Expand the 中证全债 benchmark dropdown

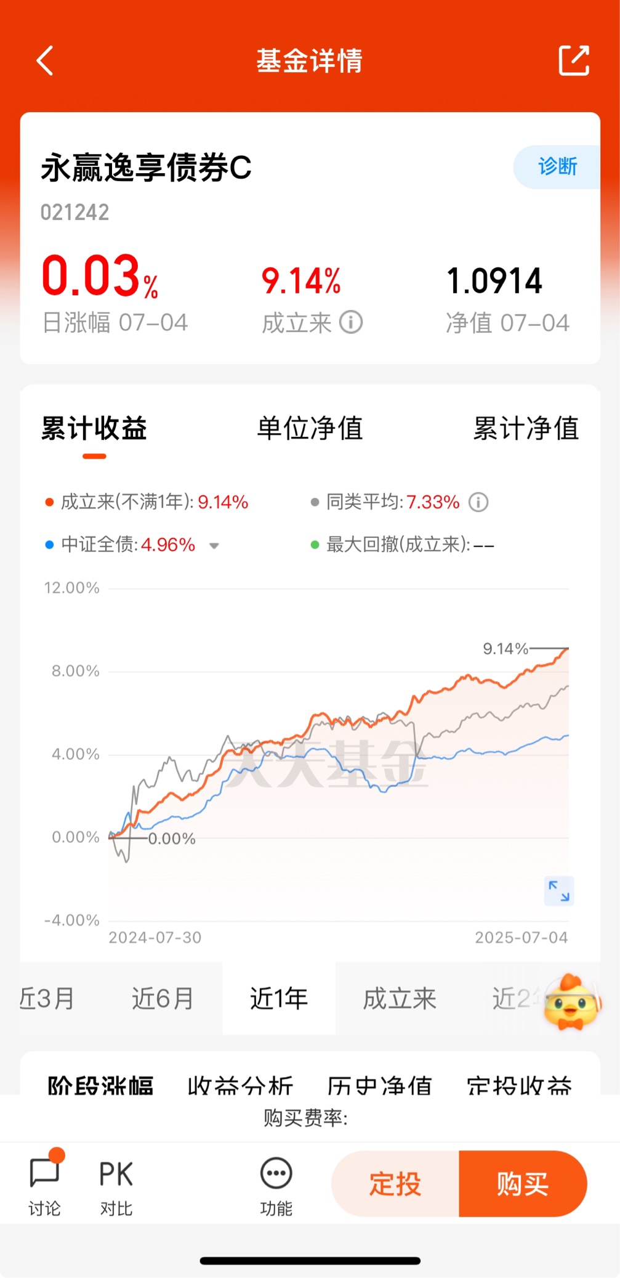click(x=214, y=545)
